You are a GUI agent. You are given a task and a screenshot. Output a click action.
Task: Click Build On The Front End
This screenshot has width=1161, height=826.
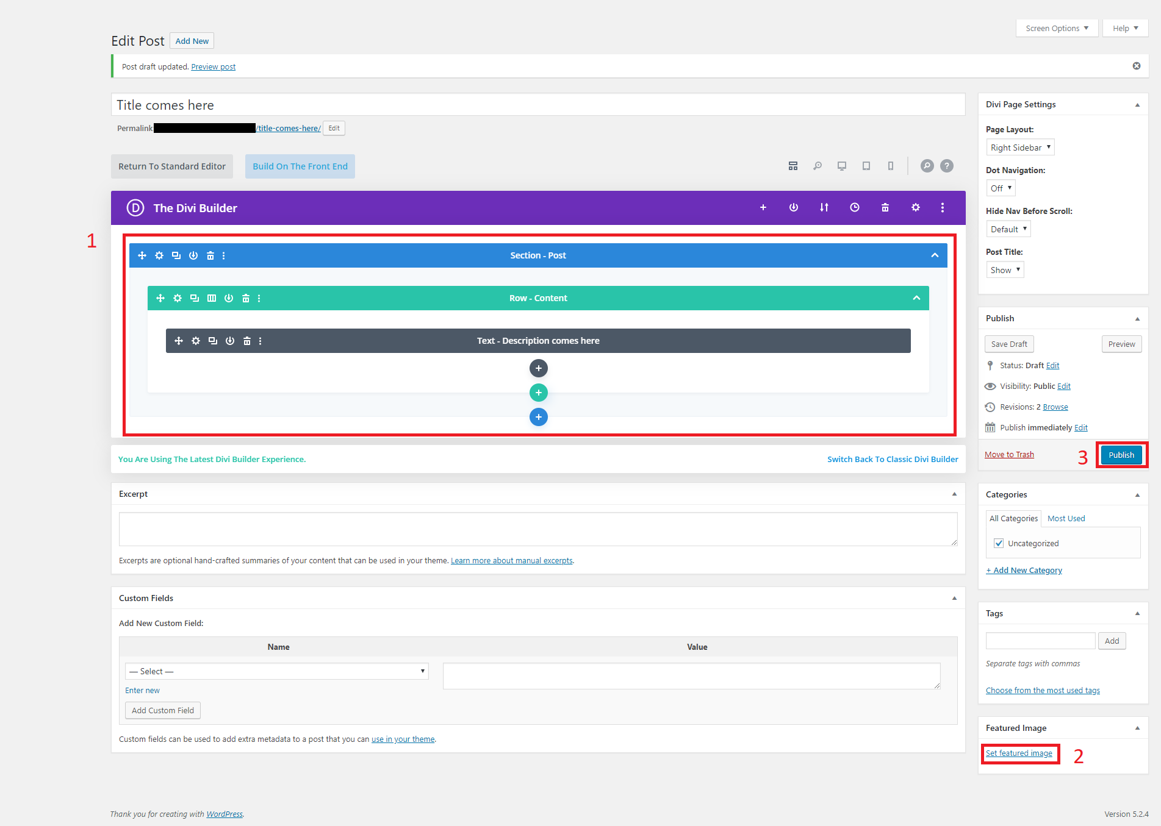(x=300, y=166)
